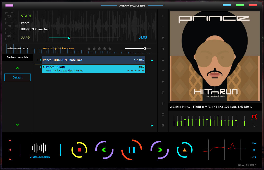
Task: Select track 1. Prince - STARE
Action: [94, 69]
